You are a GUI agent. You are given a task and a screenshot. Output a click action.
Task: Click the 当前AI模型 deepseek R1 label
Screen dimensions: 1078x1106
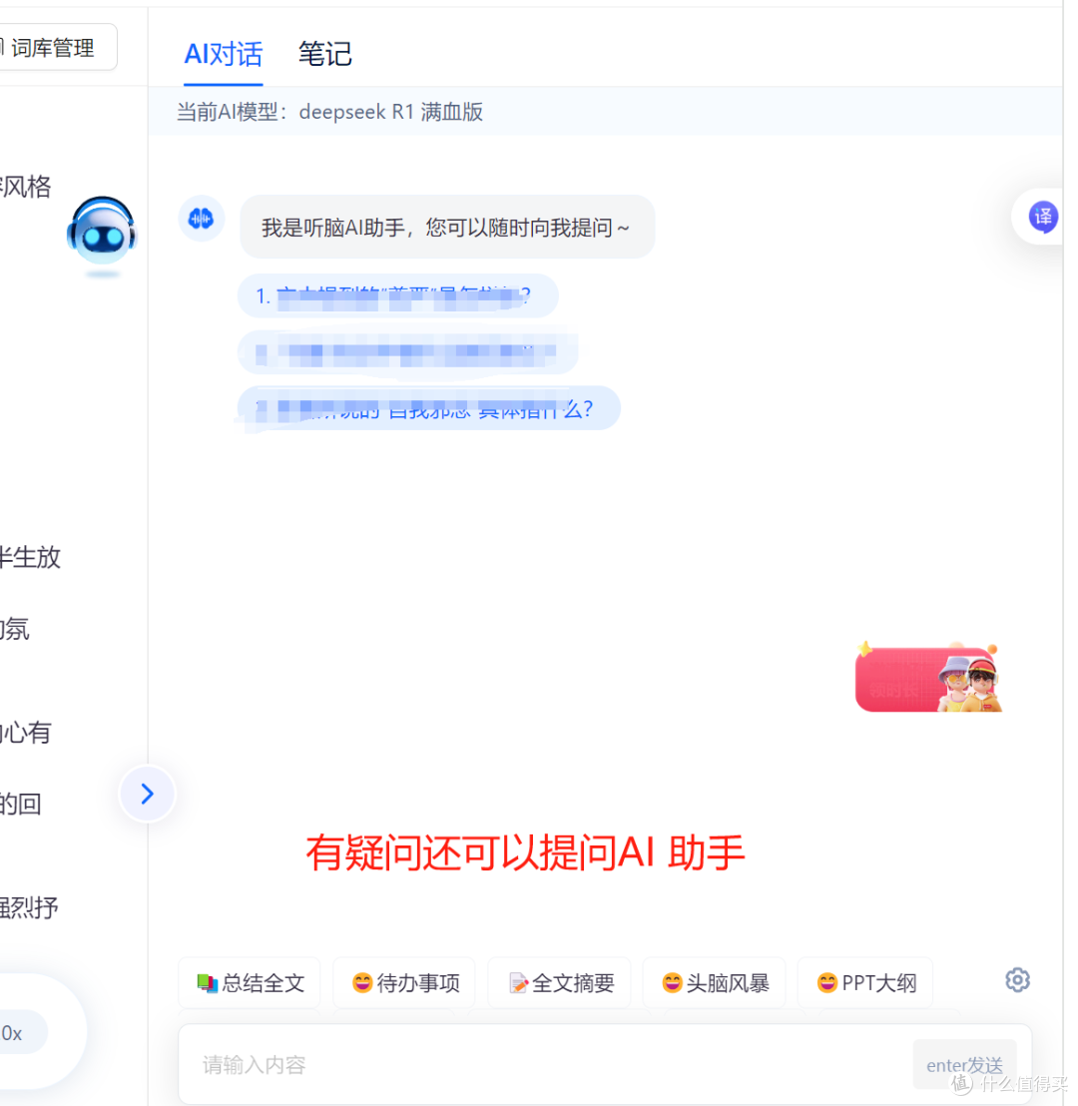(x=329, y=112)
